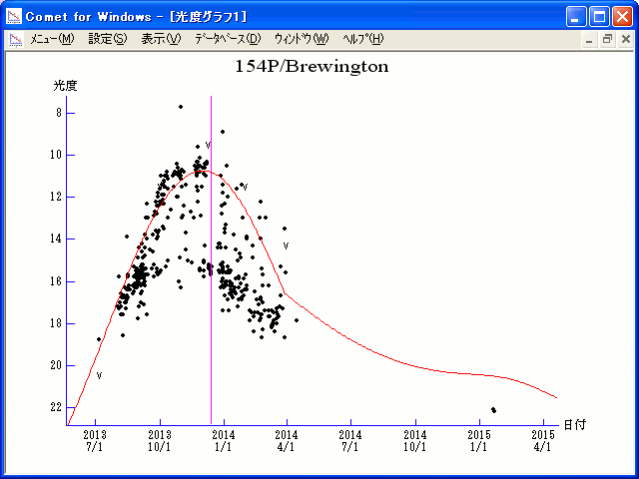Open the 表示(V) menu
The height and width of the screenshot is (479, 639).
pos(161,39)
